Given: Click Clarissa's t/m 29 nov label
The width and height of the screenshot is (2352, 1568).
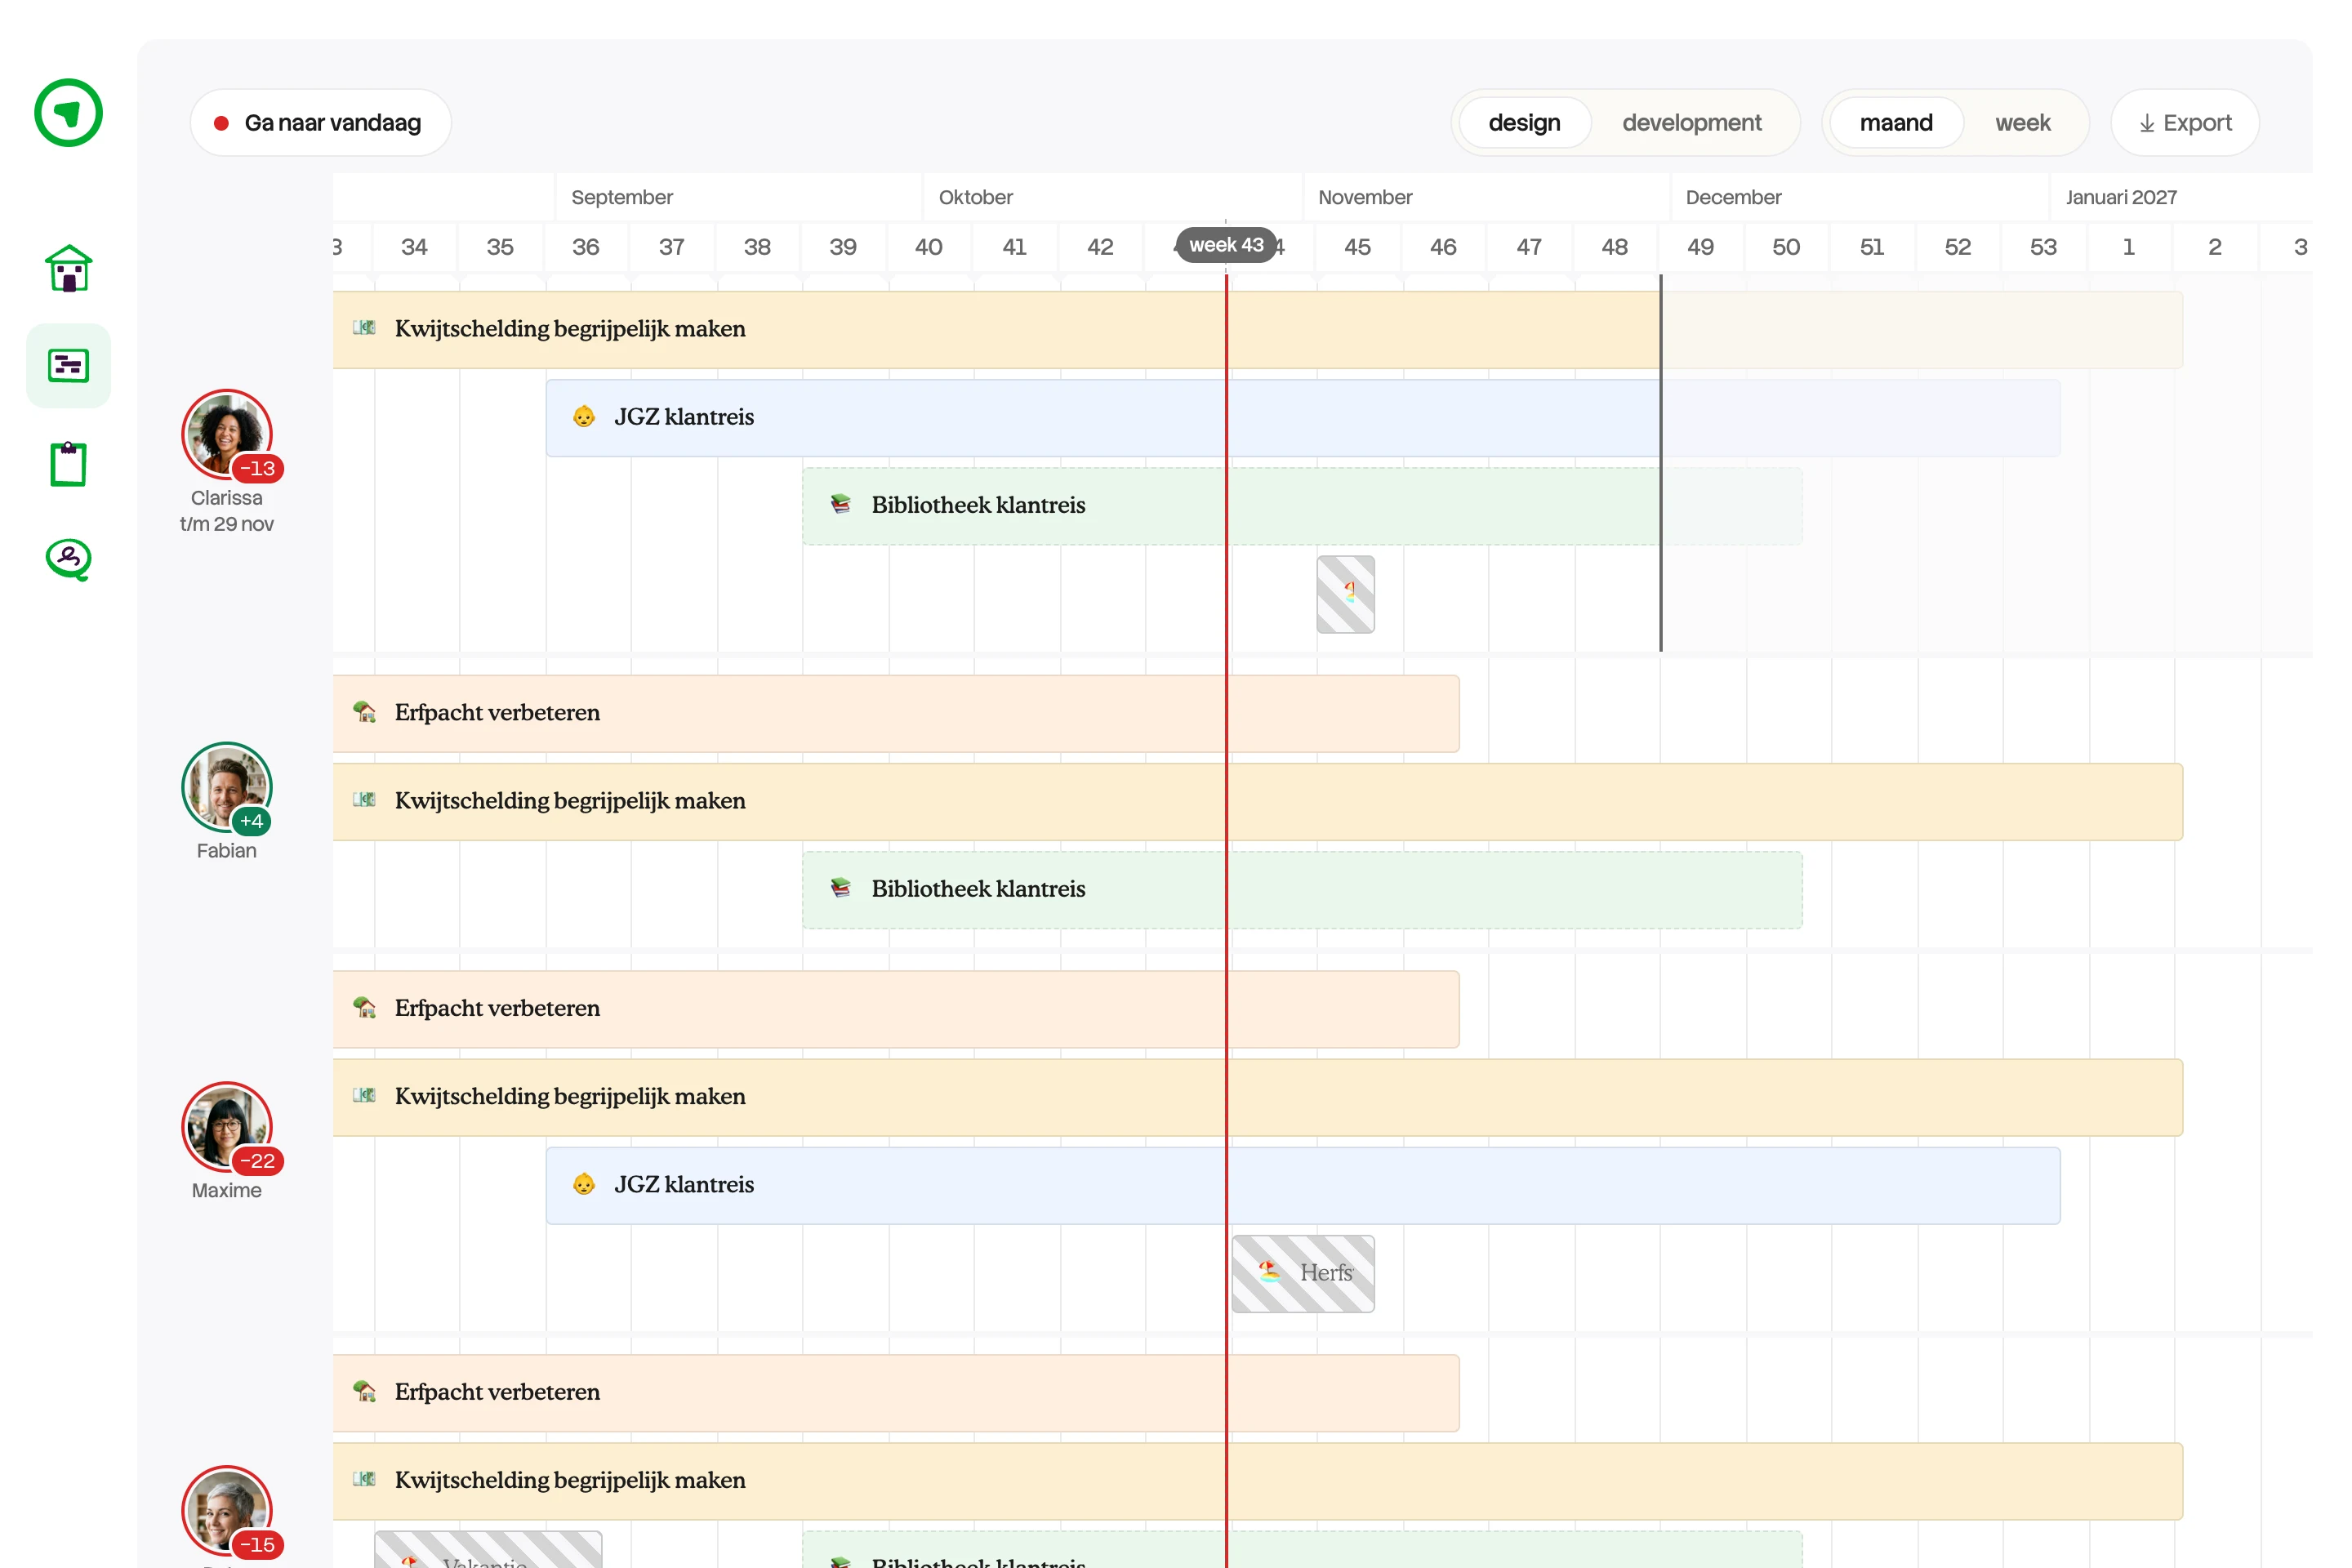Looking at the screenshot, I should 227,524.
